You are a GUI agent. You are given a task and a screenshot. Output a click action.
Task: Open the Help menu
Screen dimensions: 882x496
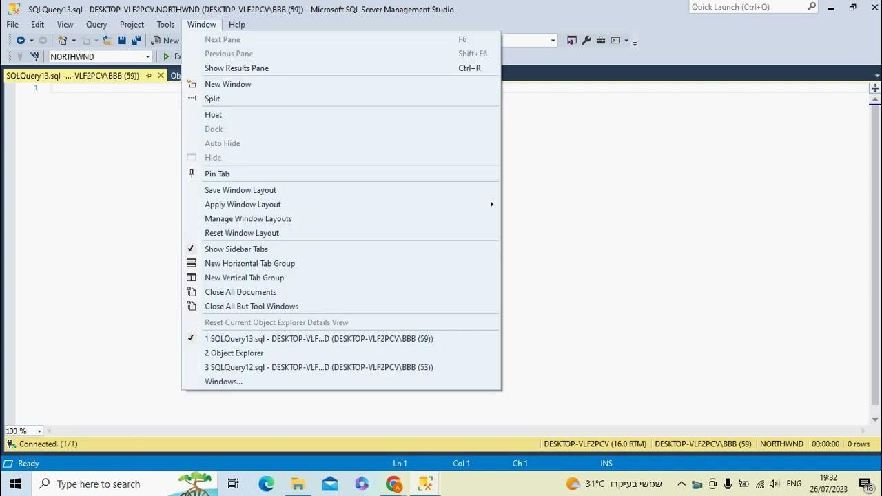tap(237, 24)
